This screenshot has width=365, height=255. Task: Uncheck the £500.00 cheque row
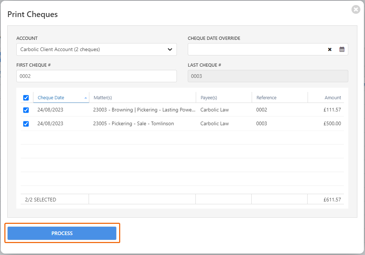tap(26, 124)
